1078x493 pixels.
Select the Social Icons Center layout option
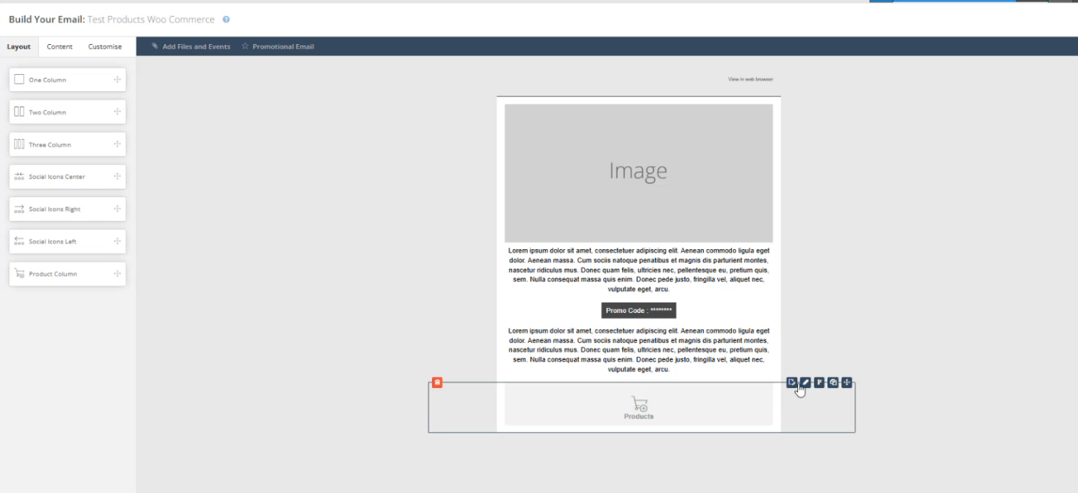tap(67, 176)
